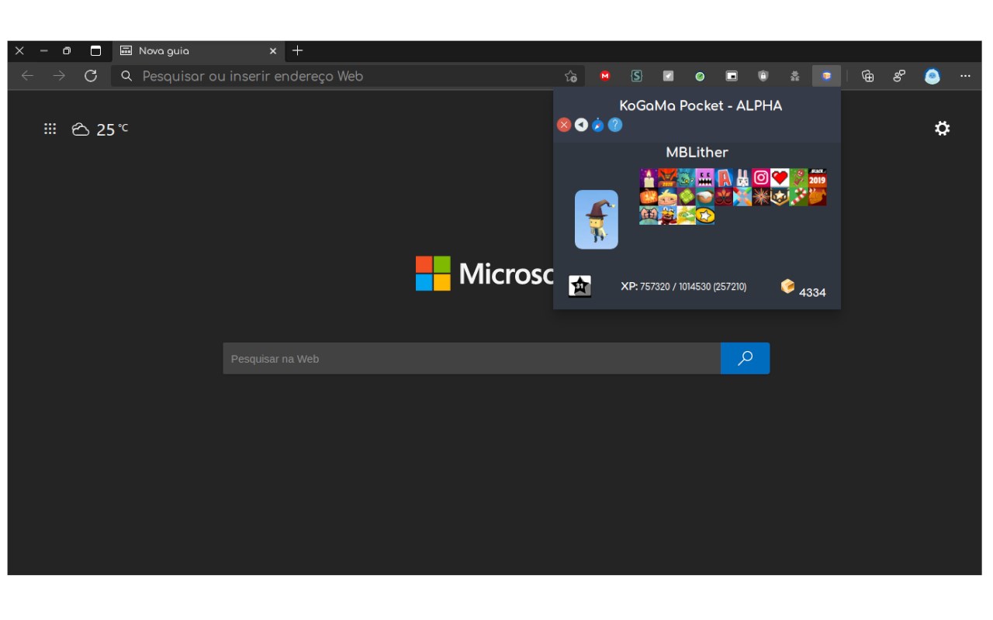Viewport: 993px width, 620px height.
Task: Open the apps grid launcher
Action: pos(50,129)
